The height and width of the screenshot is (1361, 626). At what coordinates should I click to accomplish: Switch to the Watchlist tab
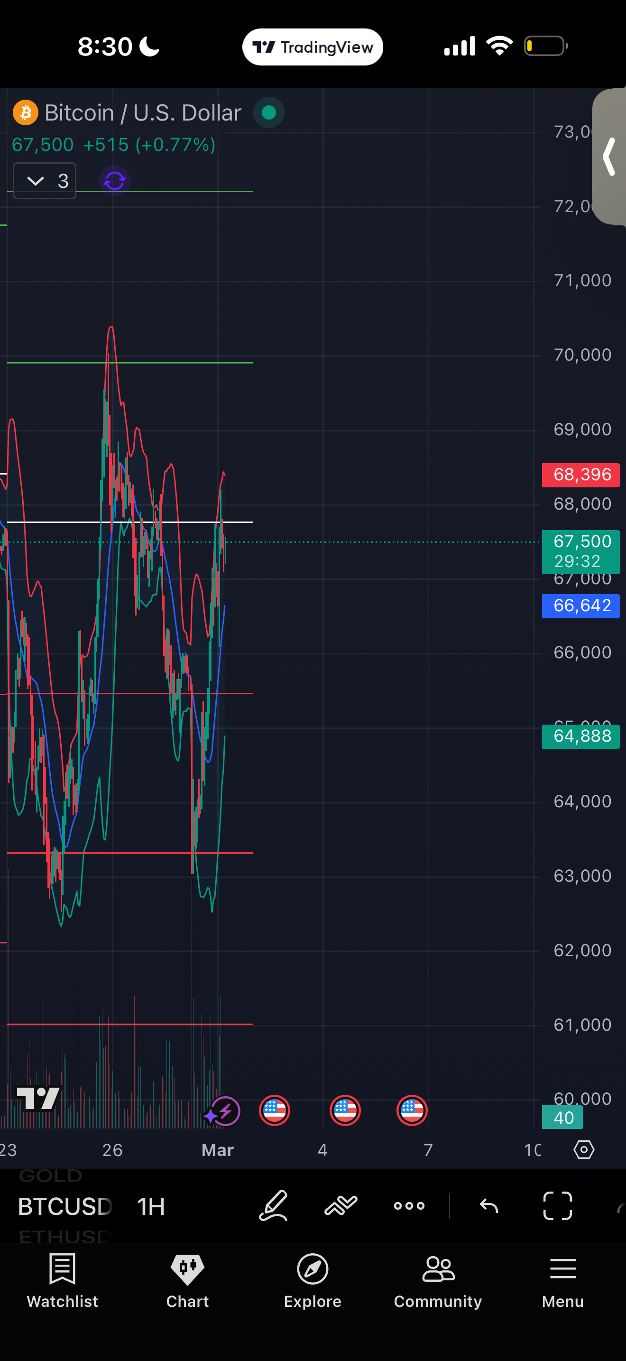pos(62,1282)
